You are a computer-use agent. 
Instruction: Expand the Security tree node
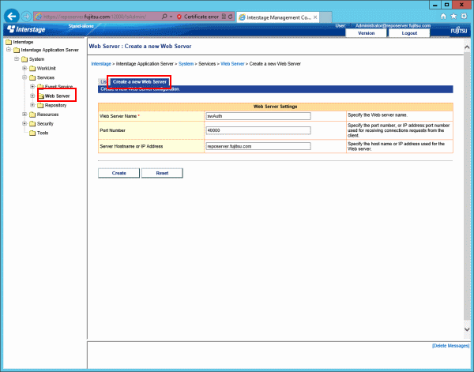click(24, 123)
